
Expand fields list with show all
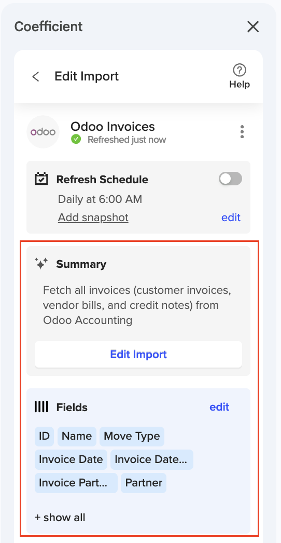tap(60, 518)
